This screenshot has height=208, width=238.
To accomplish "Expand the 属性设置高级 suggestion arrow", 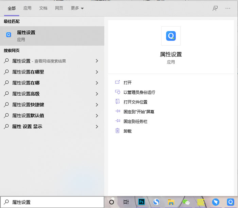I will click(x=97, y=94).
